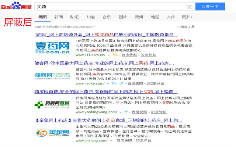Viewport: 236px width, 147px height.
Task: Click the 壹药网 111.com.cn logo thumbnail
Action: point(52,47)
